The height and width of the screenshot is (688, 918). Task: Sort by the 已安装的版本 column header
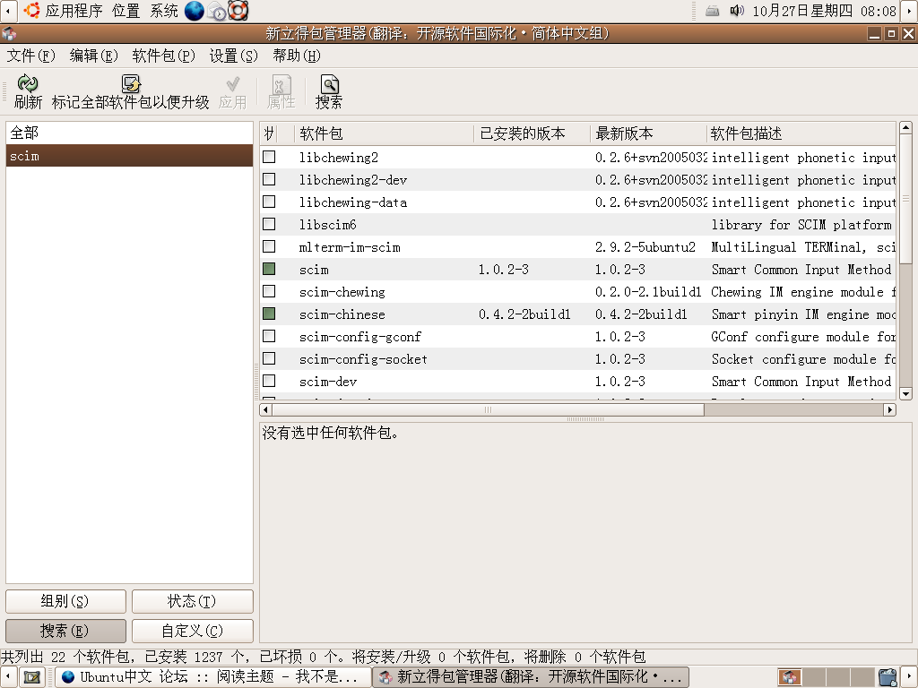click(533, 133)
